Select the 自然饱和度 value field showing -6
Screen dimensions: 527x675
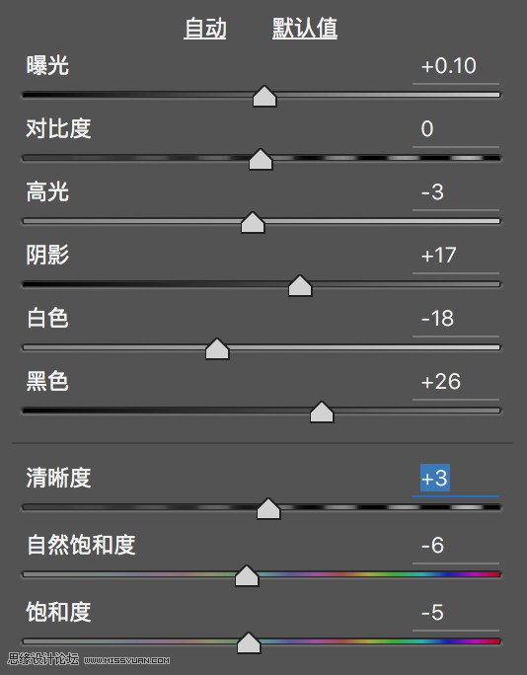456,546
